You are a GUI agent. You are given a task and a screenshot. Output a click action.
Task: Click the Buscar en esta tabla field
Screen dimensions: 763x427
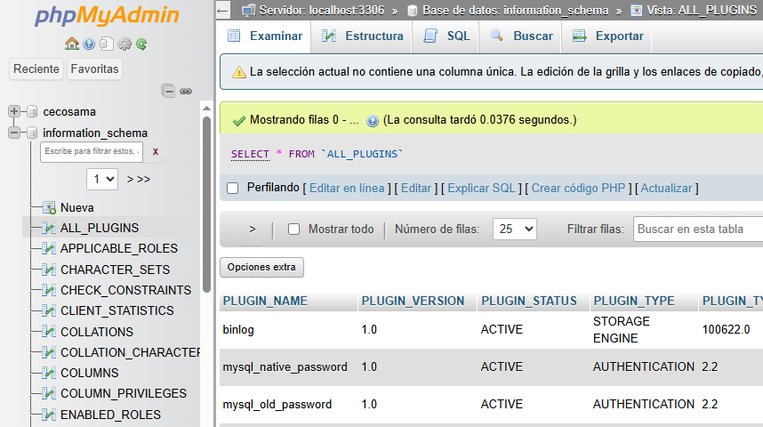point(698,230)
